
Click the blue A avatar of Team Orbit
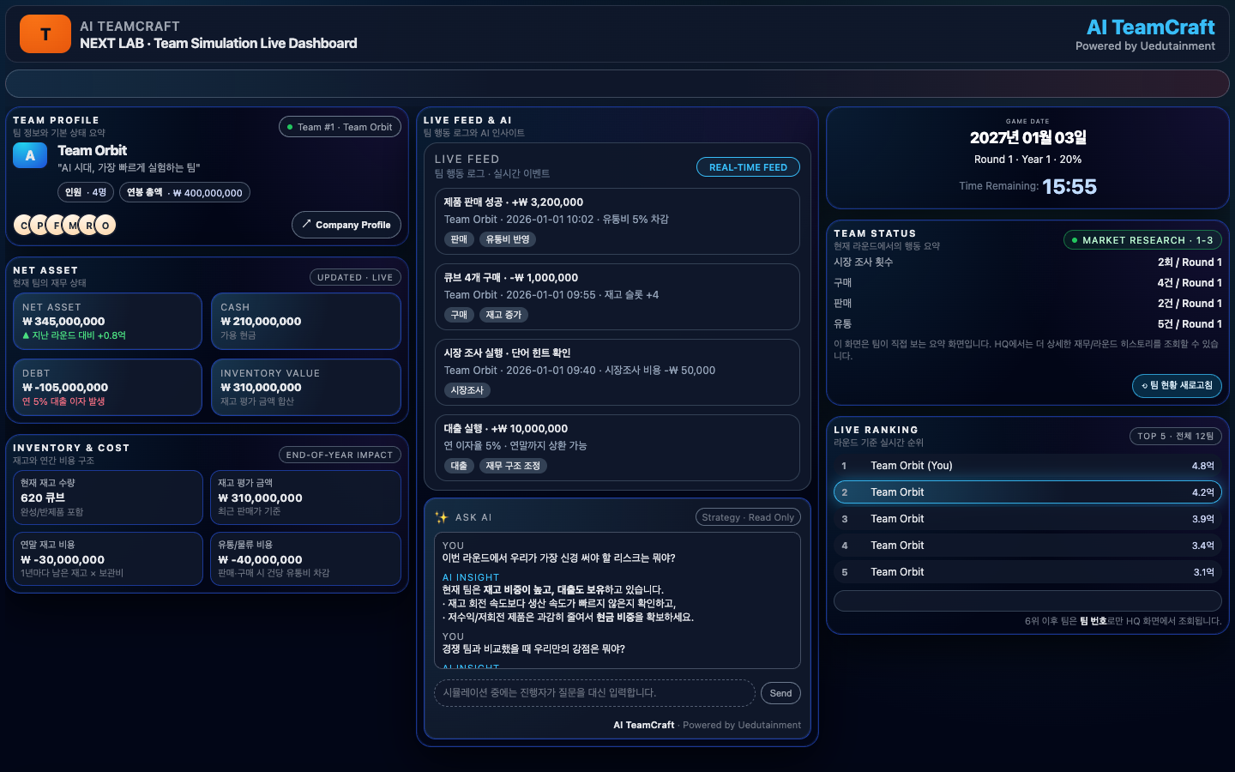point(30,155)
